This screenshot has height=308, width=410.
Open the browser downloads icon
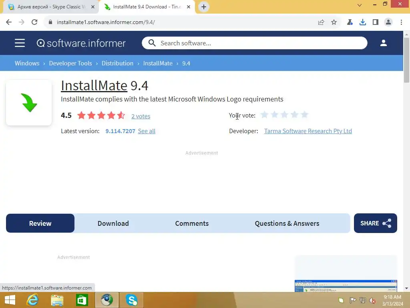(362, 22)
